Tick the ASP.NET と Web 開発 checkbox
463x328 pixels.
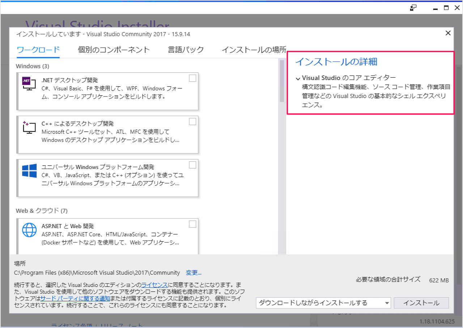193,224
